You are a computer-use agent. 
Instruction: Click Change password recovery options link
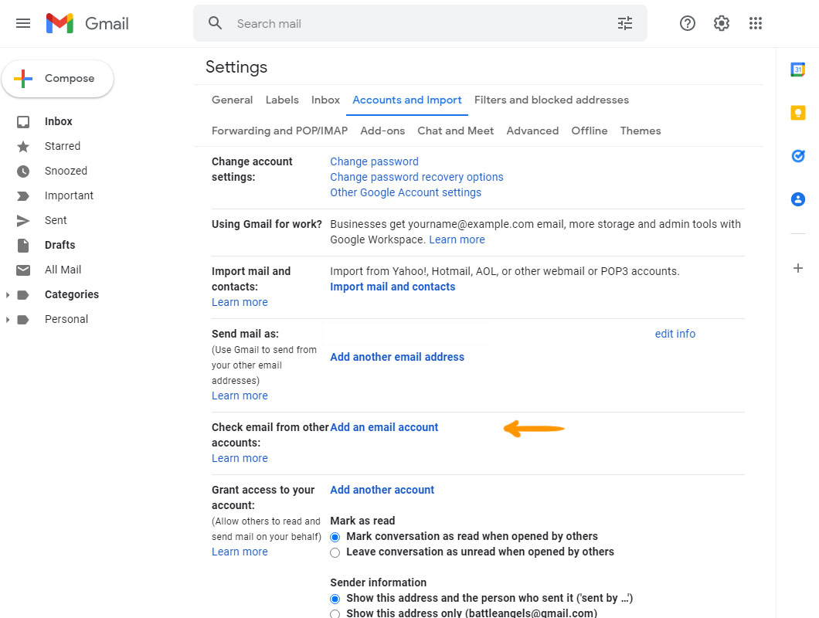tap(416, 177)
